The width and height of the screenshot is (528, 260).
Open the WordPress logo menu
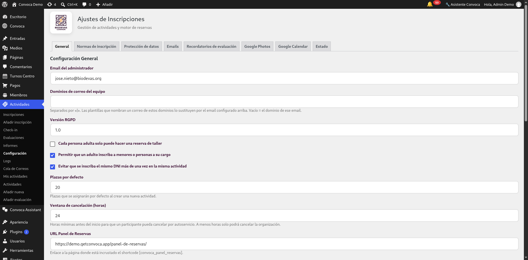pos(5,4)
